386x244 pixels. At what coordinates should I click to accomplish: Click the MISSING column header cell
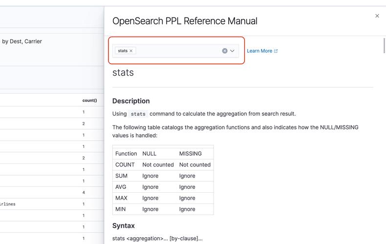coord(190,154)
